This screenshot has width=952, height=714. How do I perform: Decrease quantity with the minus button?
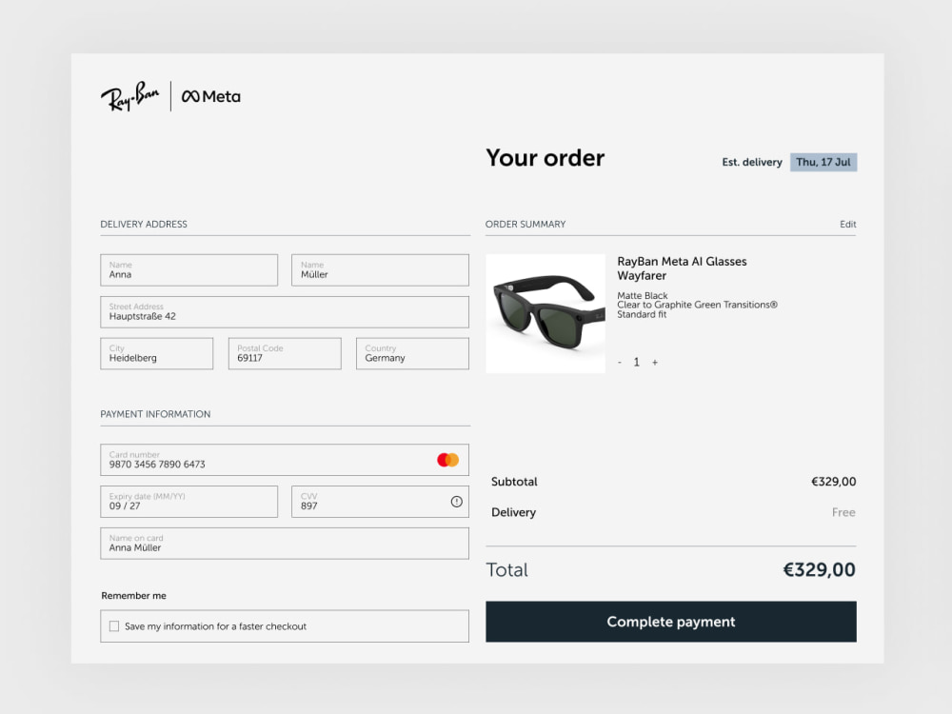click(620, 363)
